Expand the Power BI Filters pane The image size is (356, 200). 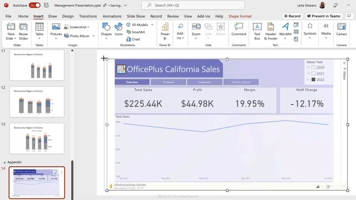344,63
